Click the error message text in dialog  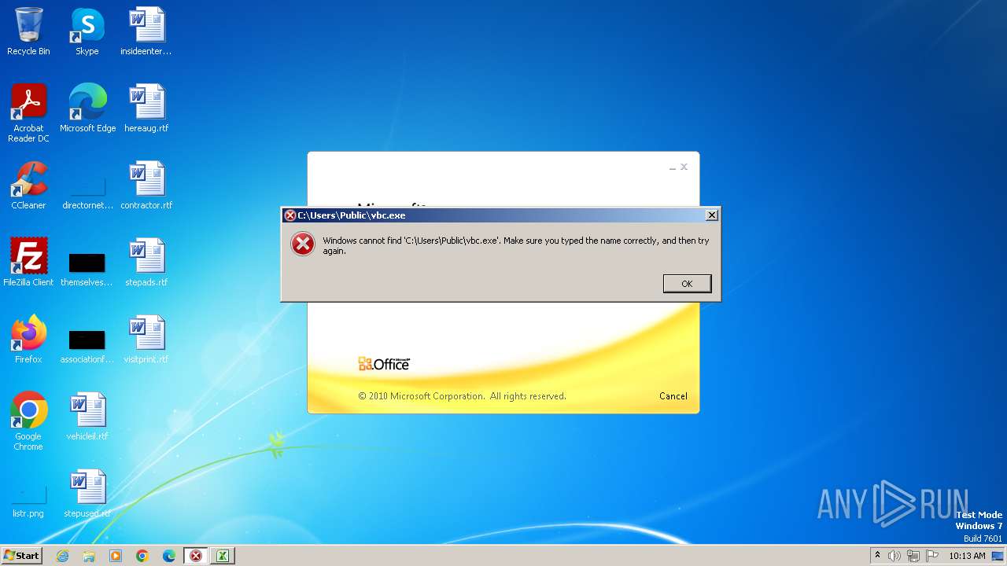tap(516, 245)
